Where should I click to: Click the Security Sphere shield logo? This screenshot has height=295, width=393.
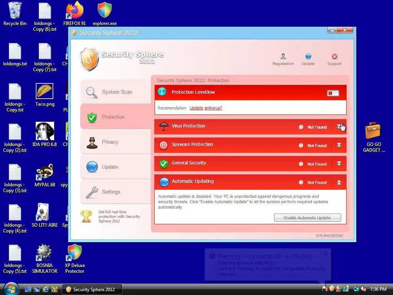click(89, 60)
